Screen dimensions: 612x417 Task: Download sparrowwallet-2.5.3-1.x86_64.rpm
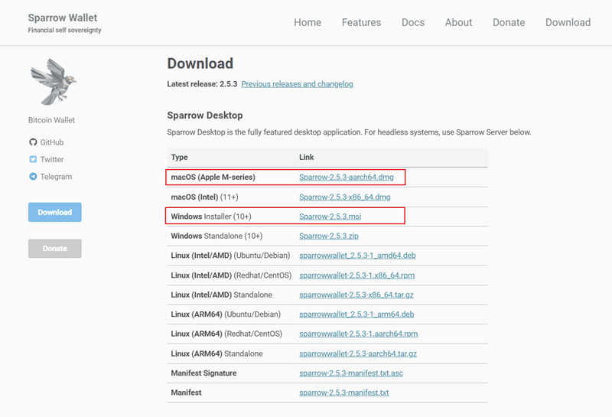click(x=356, y=275)
